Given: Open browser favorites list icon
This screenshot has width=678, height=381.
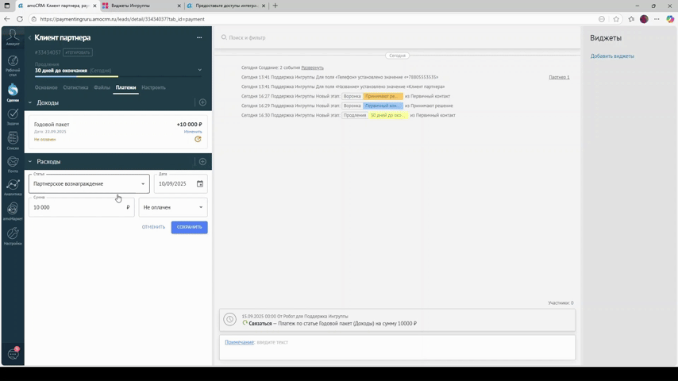Looking at the screenshot, I should [631, 19].
